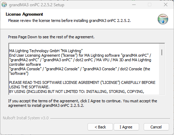Viewport: 174px width, 135px height.
Task: Click the scrollbar track below the thumb
Action: tap(162, 75)
